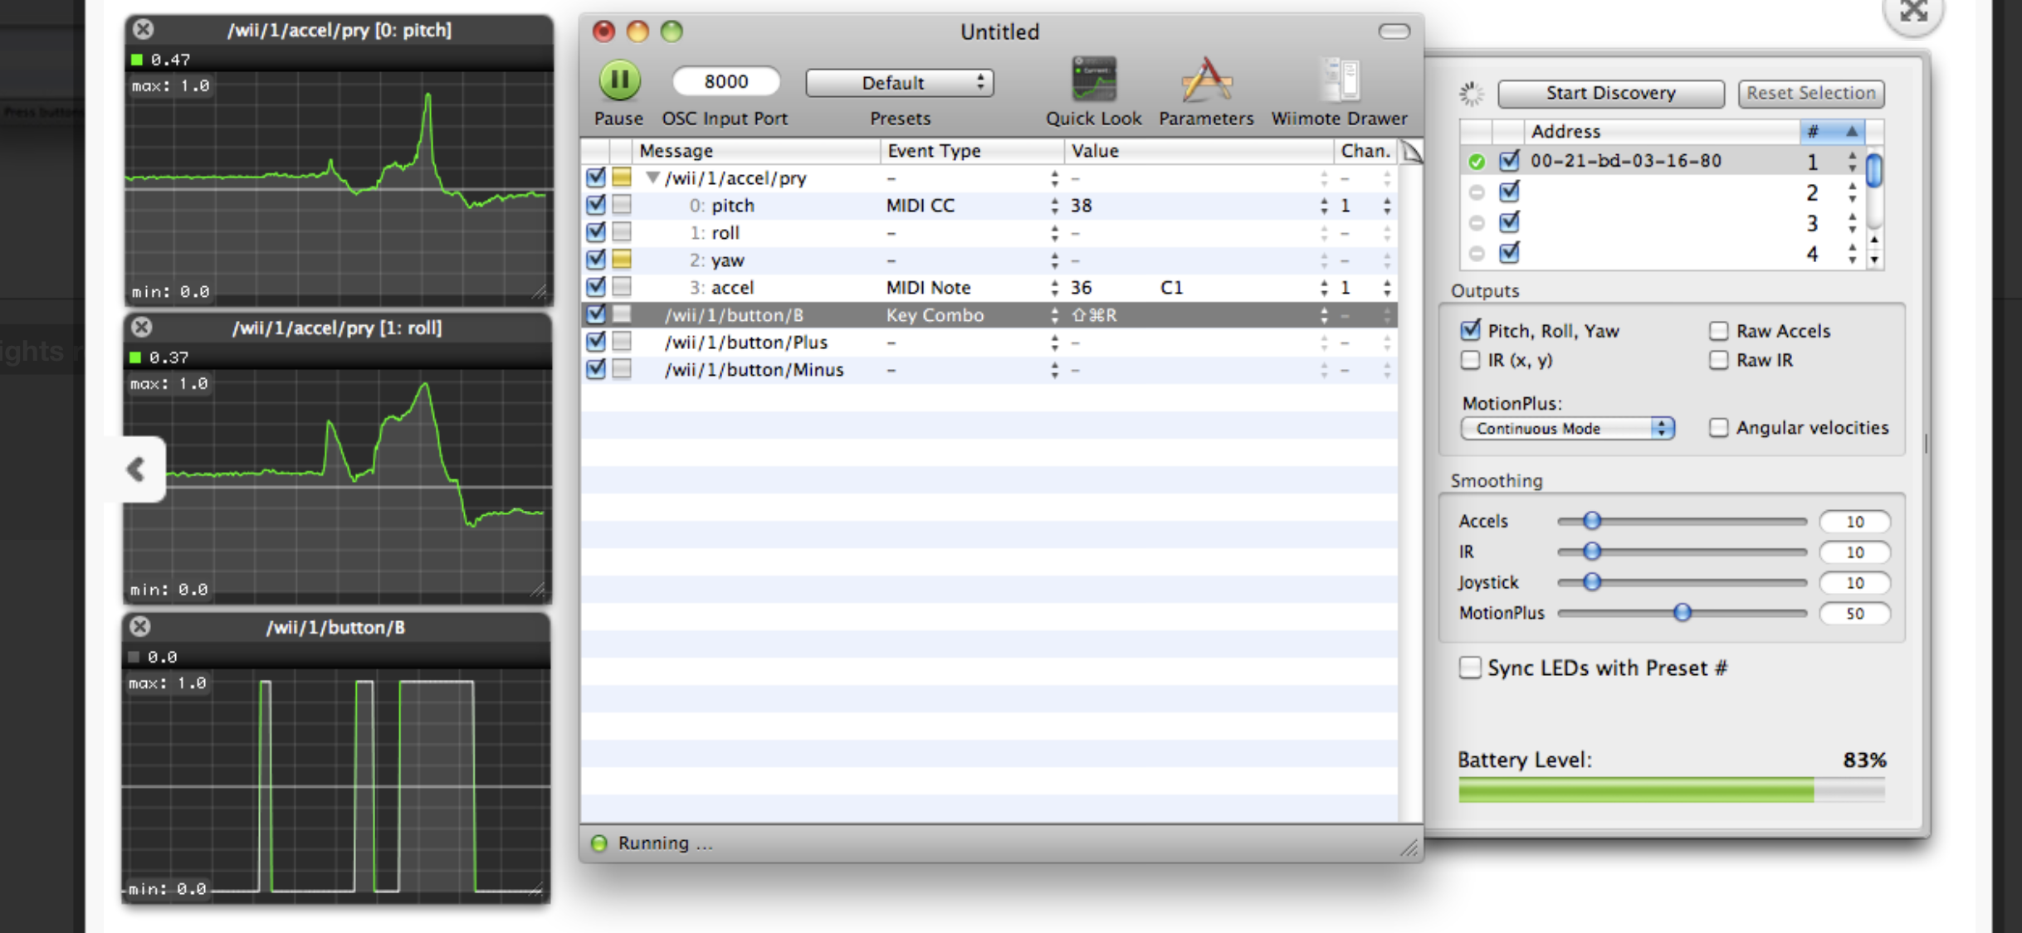Sort by the Event Type column header
Viewport: 2022px width, 933px height.
(934, 151)
